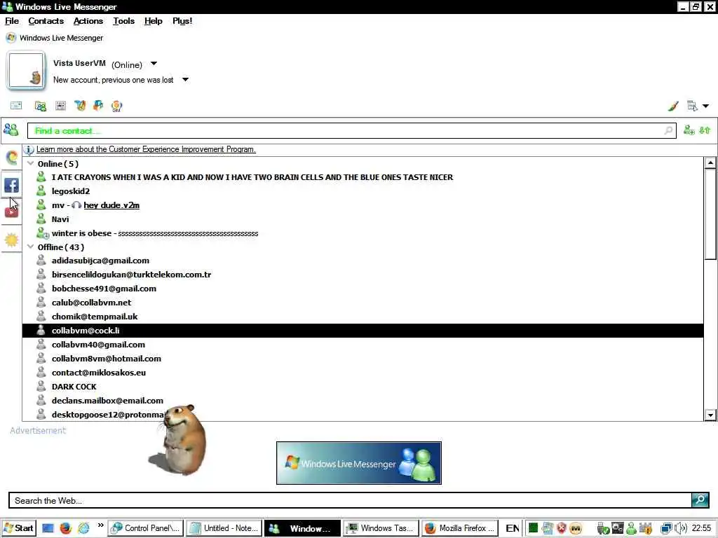The height and width of the screenshot is (538, 718).
Task: Click the web search magnifier button
Action: click(x=700, y=499)
